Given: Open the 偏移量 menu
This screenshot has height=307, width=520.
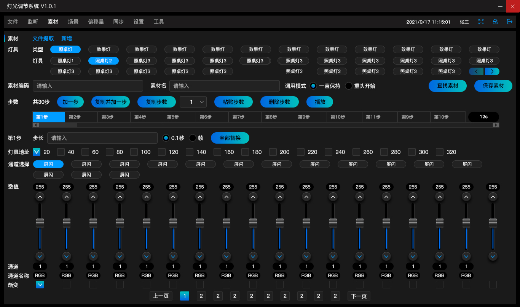Looking at the screenshot, I should [96, 22].
